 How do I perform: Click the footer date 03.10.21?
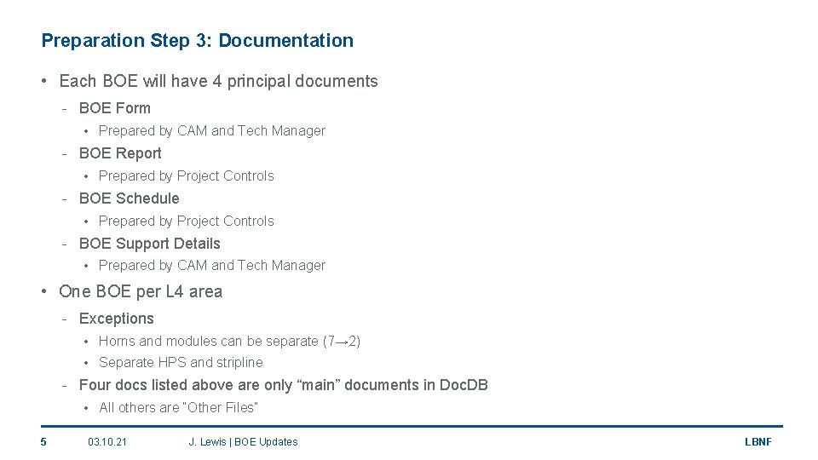[107, 442]
